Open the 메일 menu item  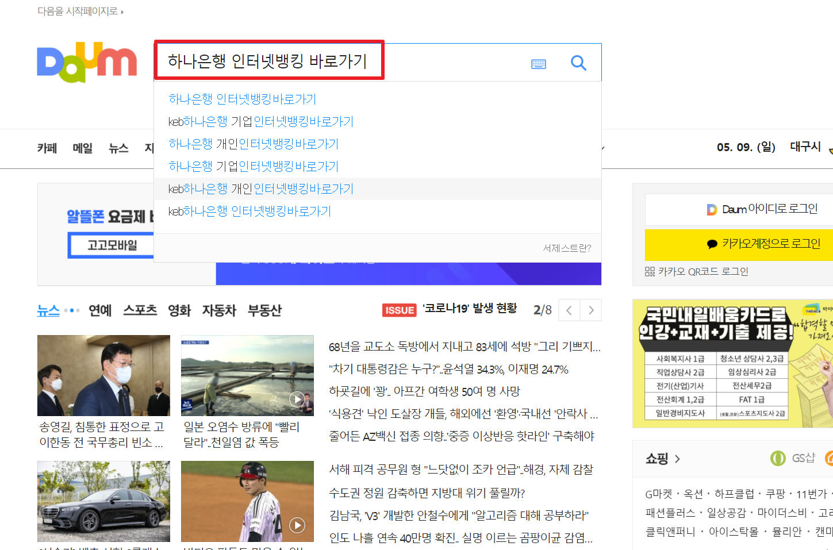click(x=83, y=148)
